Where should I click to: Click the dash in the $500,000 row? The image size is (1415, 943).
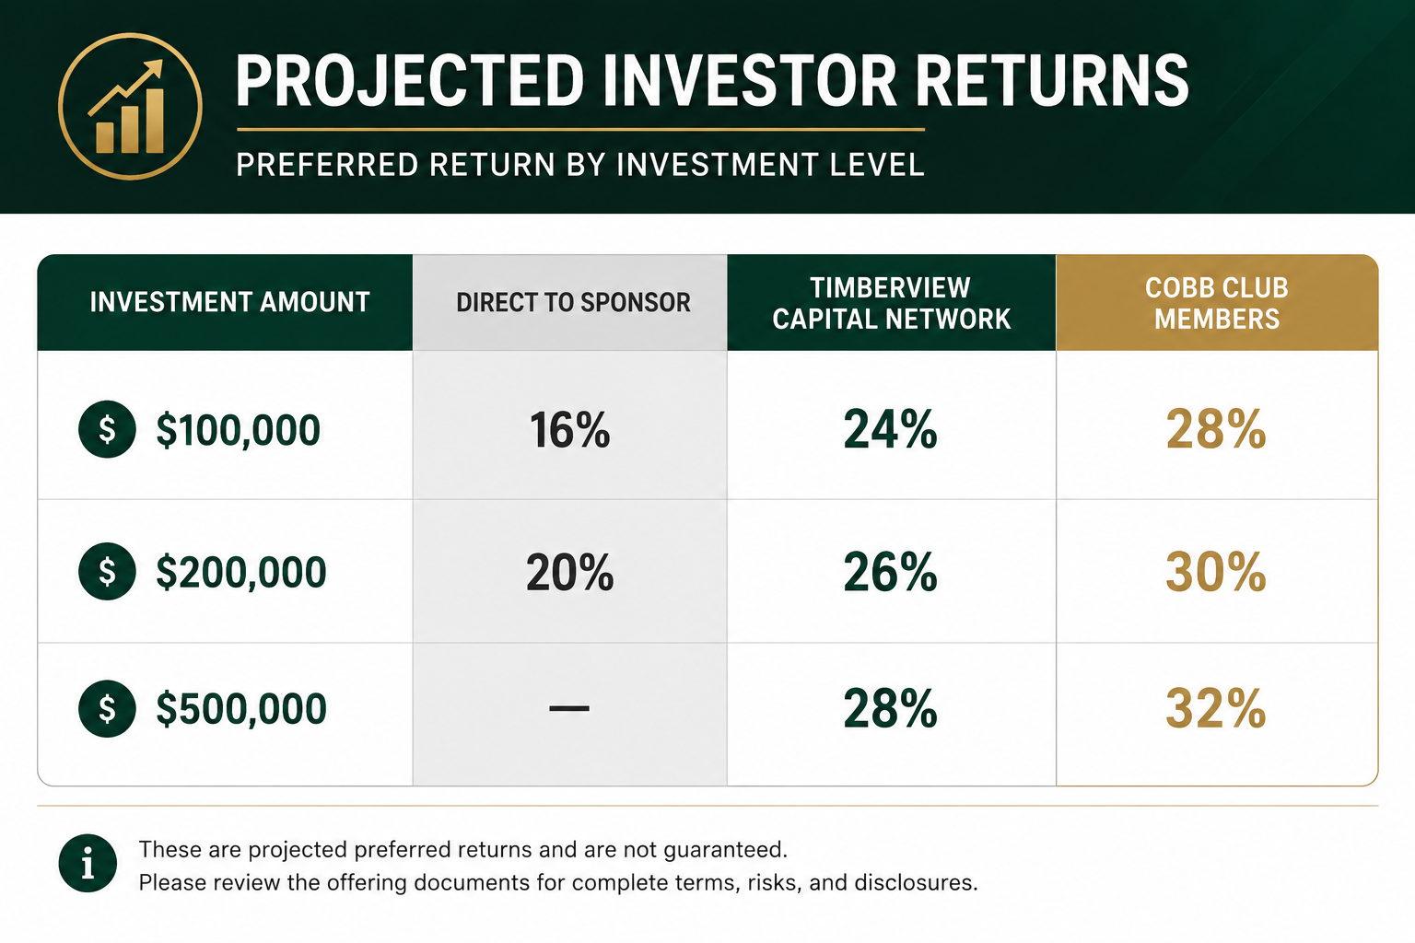click(569, 708)
